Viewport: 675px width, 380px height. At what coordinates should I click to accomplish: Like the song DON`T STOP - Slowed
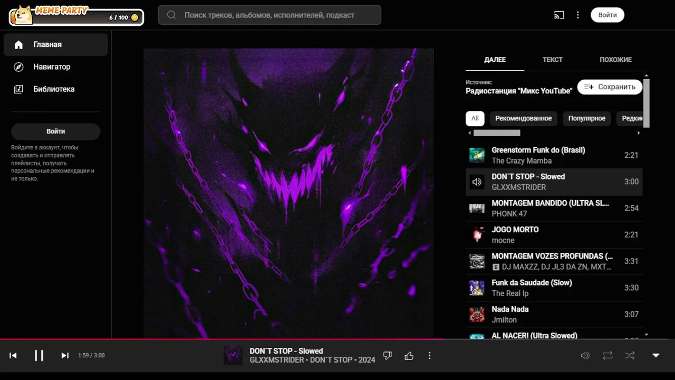(409, 356)
